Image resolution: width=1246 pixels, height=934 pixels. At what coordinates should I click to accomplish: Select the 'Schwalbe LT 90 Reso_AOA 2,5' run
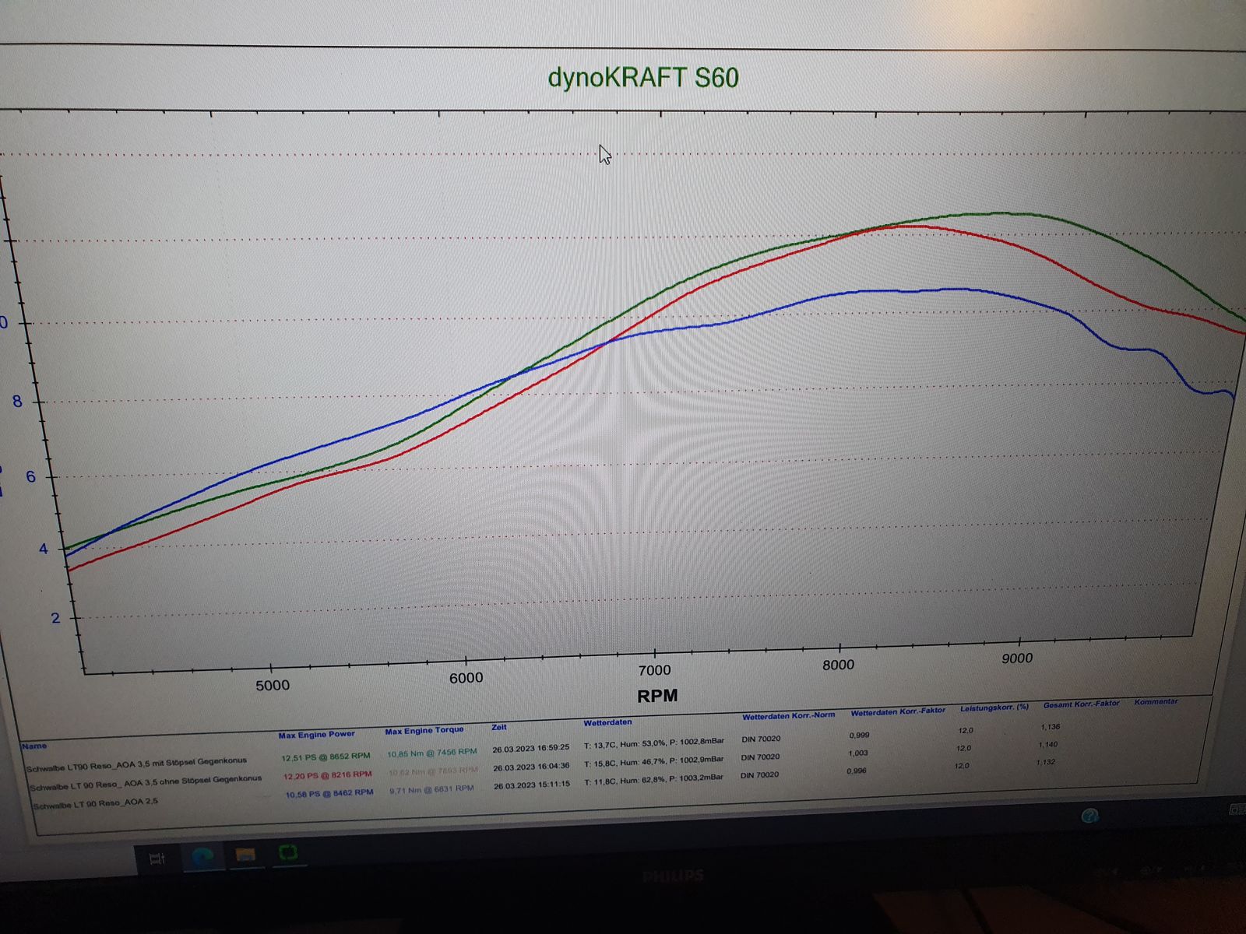95,803
